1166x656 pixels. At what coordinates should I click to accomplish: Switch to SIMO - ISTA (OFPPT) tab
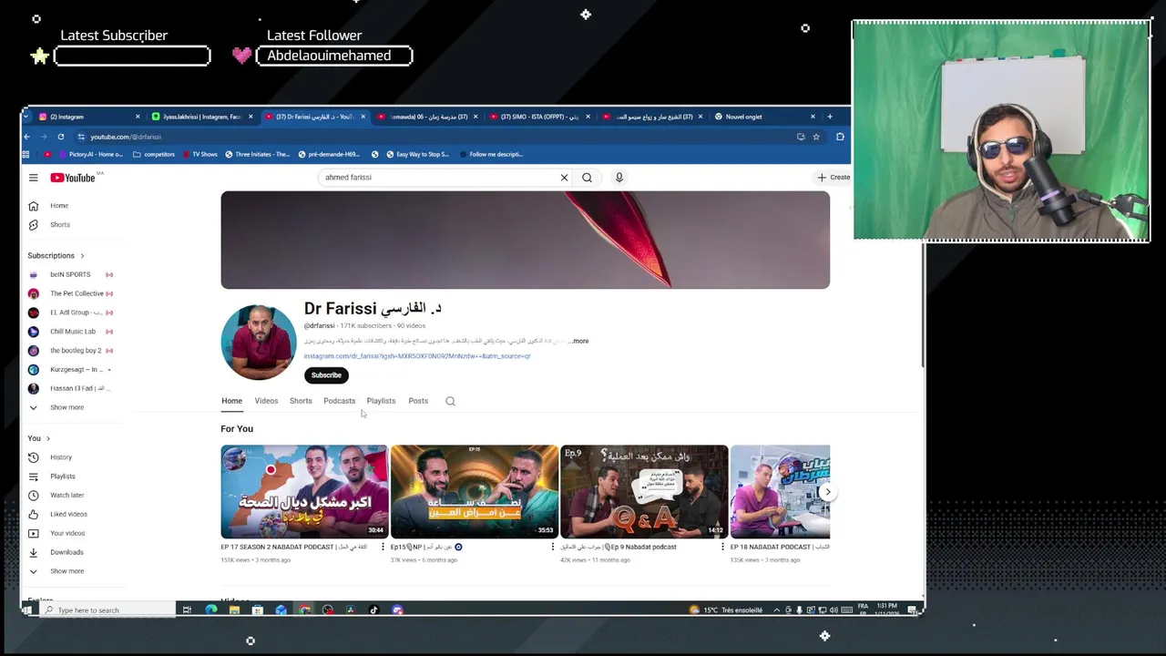[538, 117]
